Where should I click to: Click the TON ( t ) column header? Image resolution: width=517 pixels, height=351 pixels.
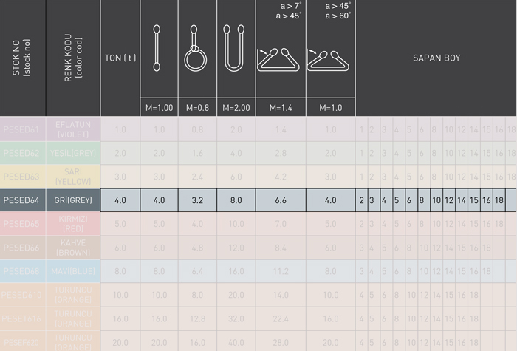(x=120, y=58)
